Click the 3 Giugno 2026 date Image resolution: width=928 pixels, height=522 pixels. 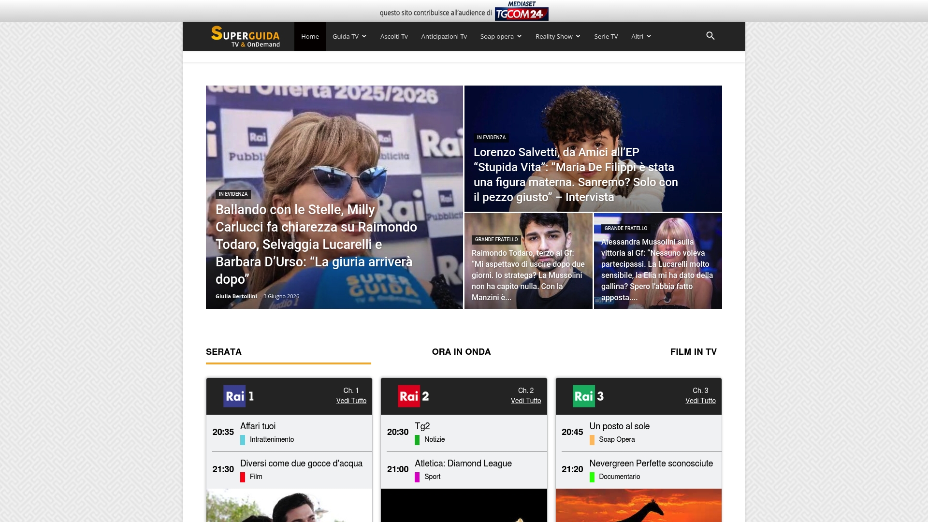(x=281, y=296)
